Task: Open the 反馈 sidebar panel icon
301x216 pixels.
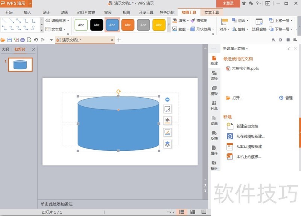Action: click(214, 135)
